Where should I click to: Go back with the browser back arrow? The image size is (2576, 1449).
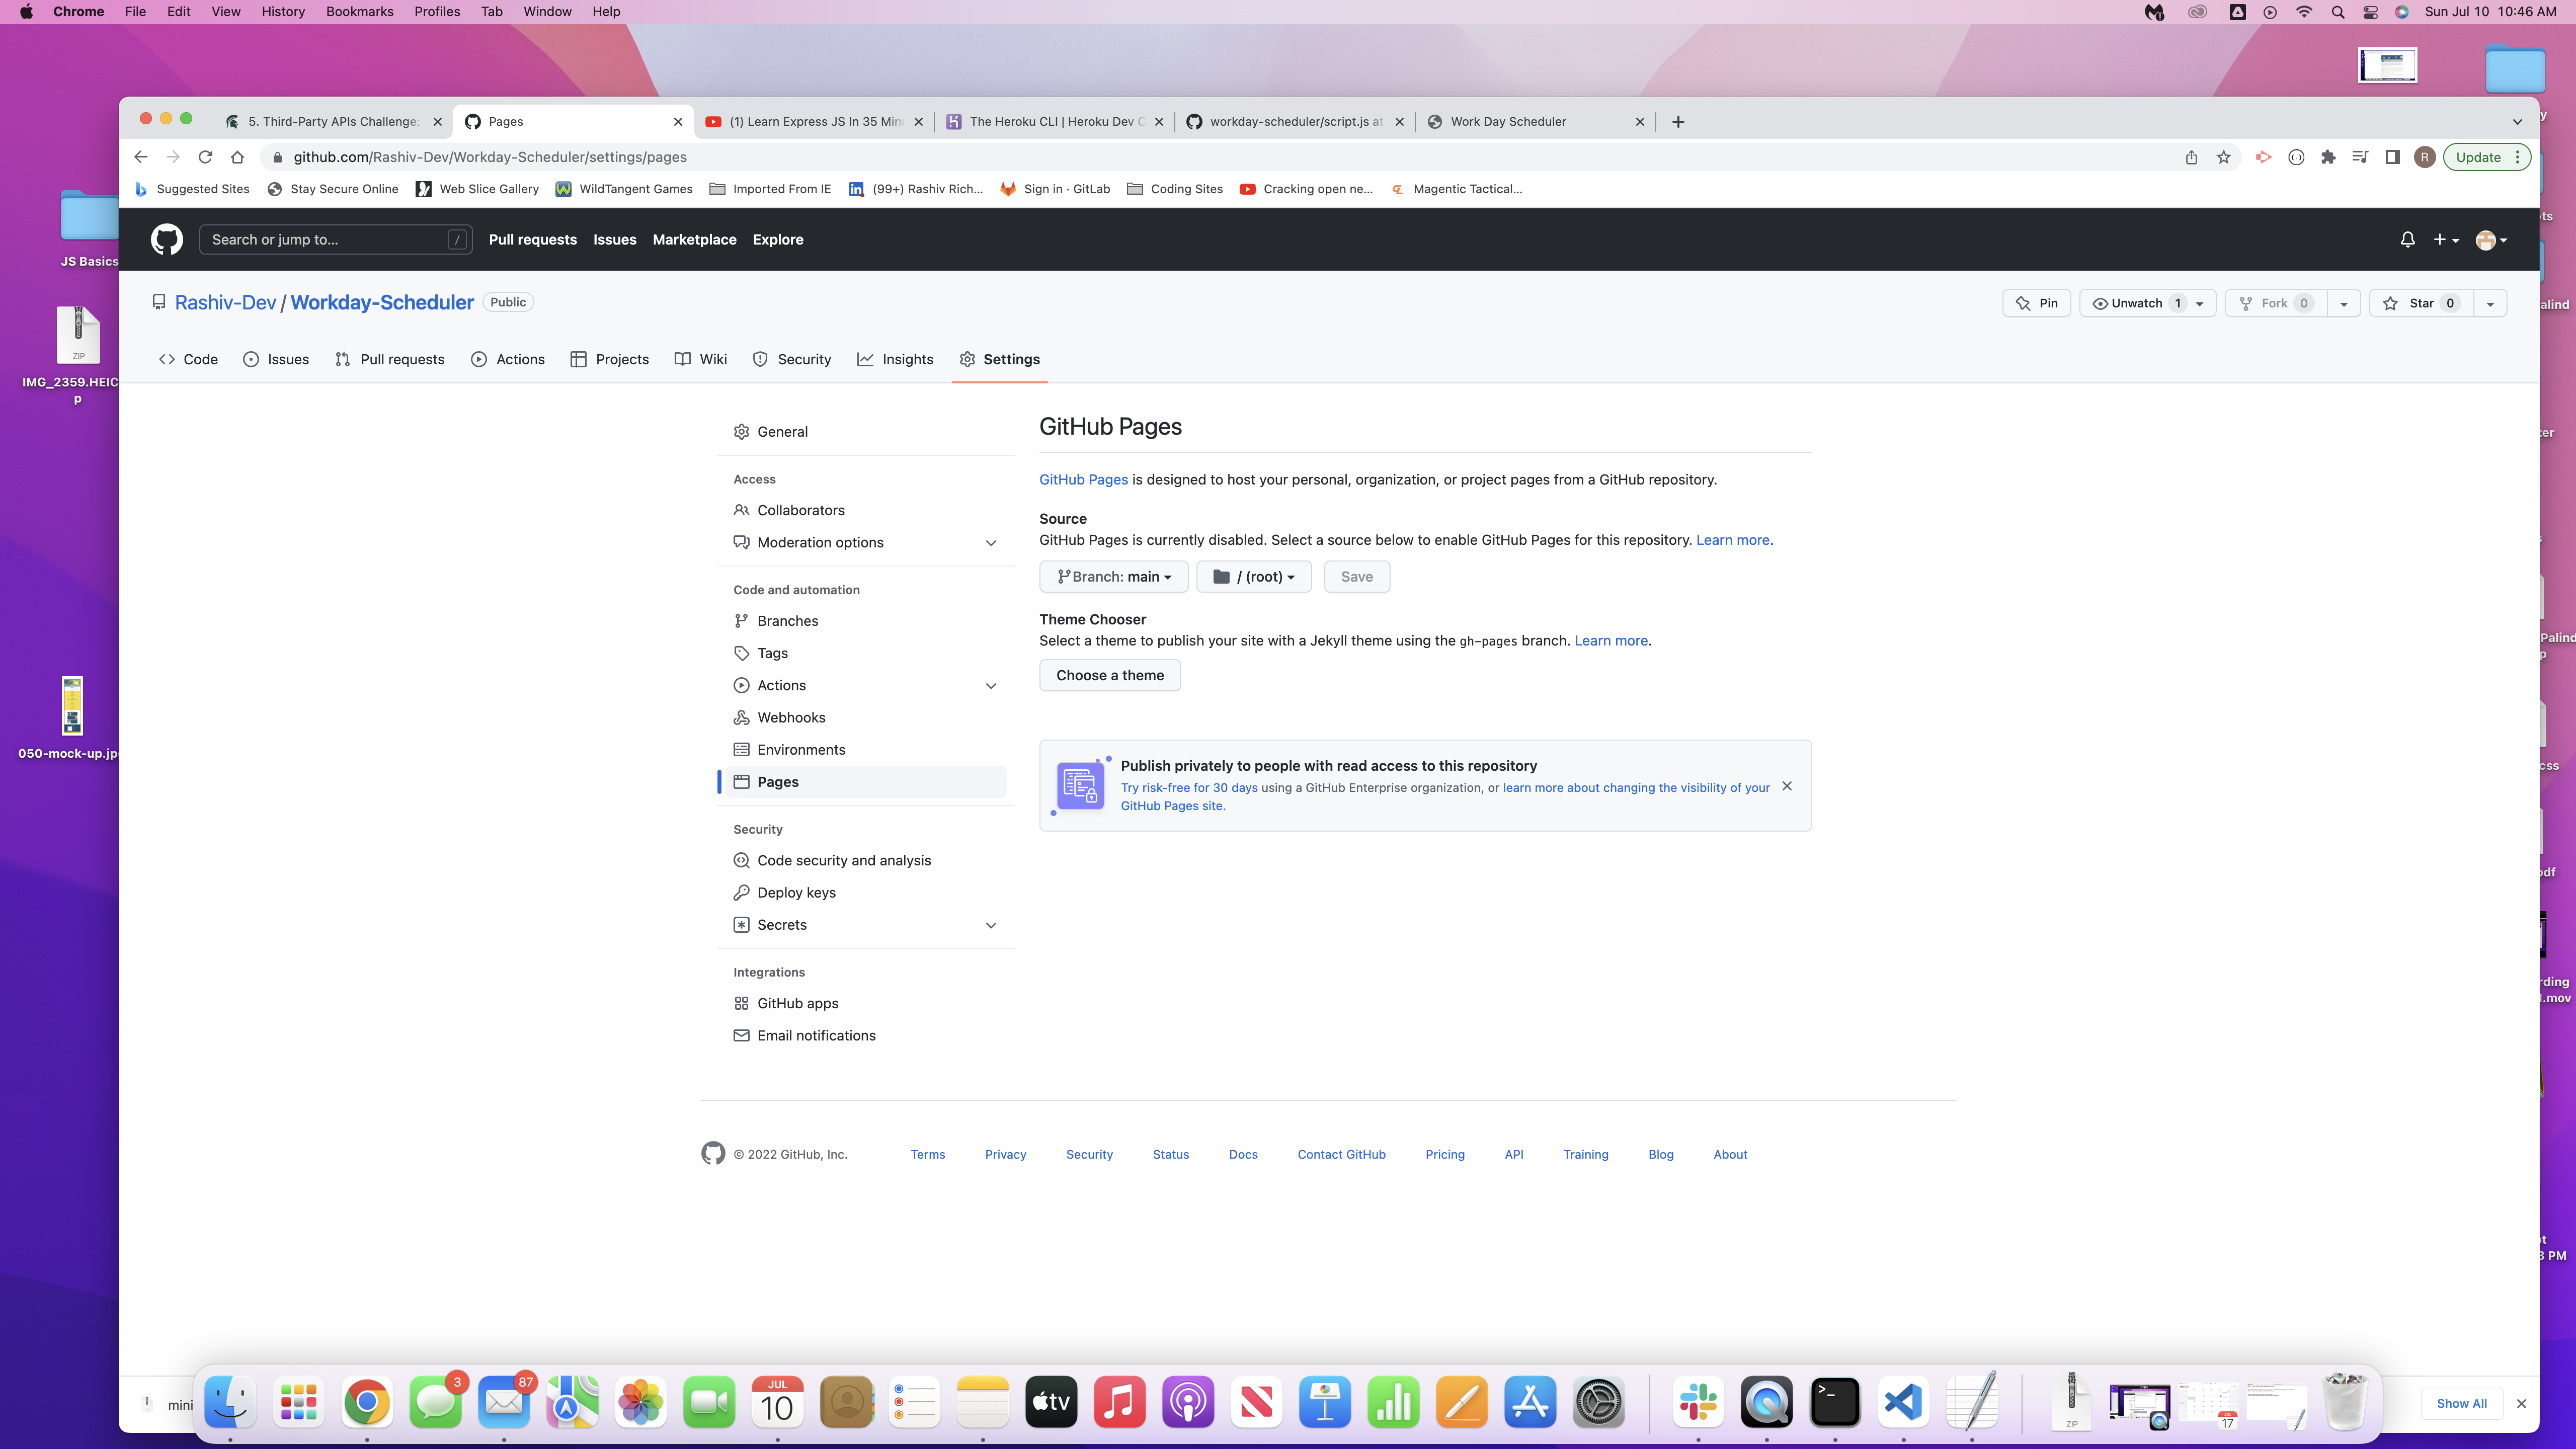point(141,157)
